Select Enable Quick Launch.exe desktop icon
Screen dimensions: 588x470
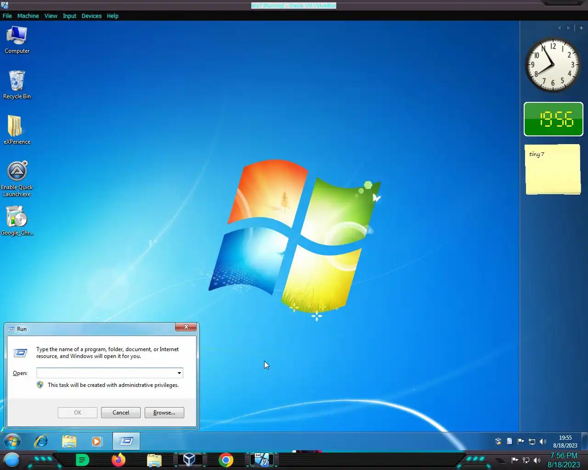tap(17, 179)
